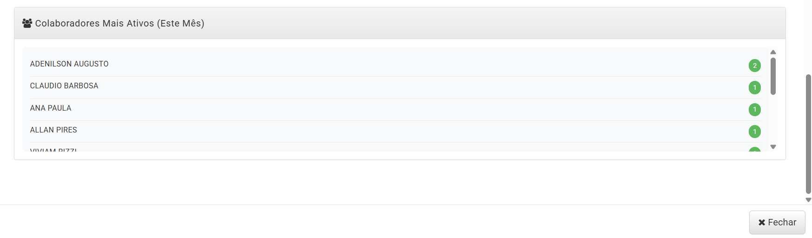Click the partially visible badge on last row
The height and width of the screenshot is (238, 812).
point(754,149)
